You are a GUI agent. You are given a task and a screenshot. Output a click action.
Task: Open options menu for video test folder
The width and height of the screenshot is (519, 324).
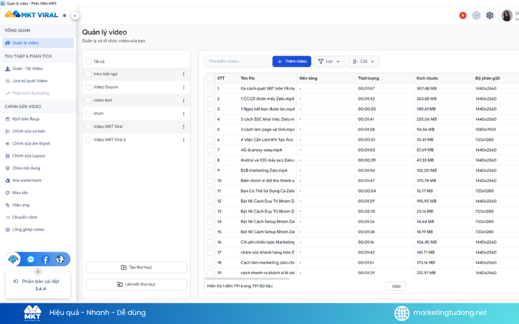[x=184, y=100]
